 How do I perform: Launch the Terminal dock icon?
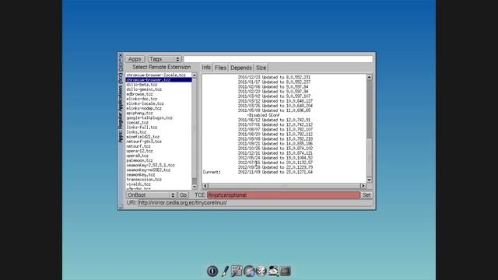point(286,271)
